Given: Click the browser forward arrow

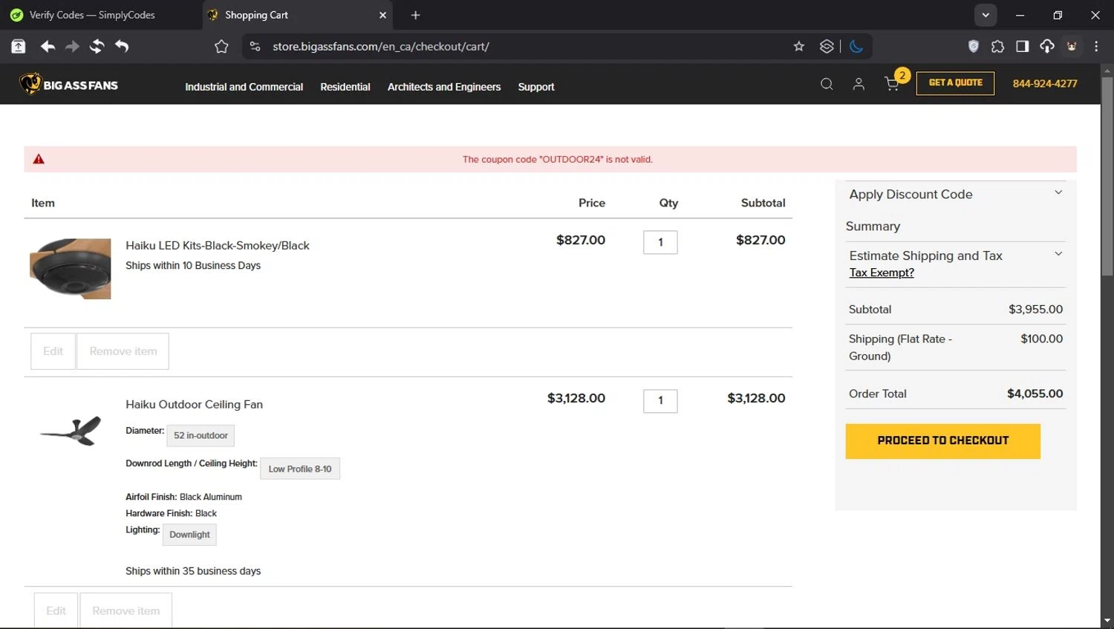Looking at the screenshot, I should point(72,46).
